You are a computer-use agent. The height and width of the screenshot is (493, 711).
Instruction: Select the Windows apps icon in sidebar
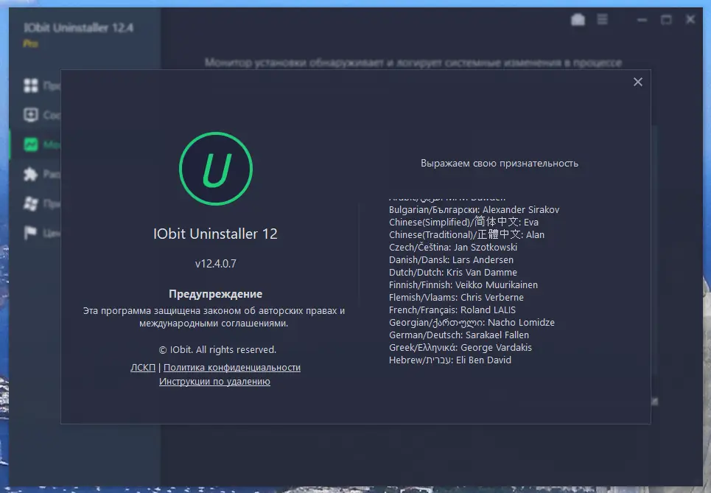[31, 203]
